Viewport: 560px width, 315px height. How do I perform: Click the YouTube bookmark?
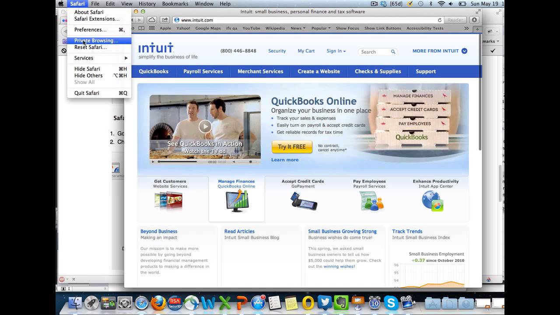click(x=251, y=28)
